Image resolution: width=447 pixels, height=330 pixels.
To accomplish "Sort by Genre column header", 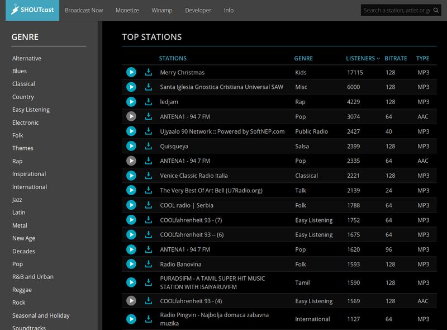I will 303,58.
